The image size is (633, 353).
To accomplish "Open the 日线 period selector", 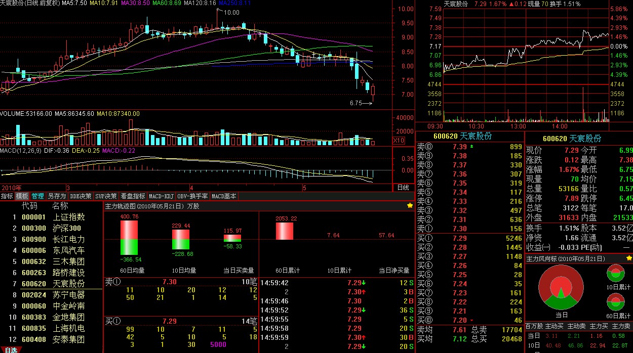I will (403, 187).
